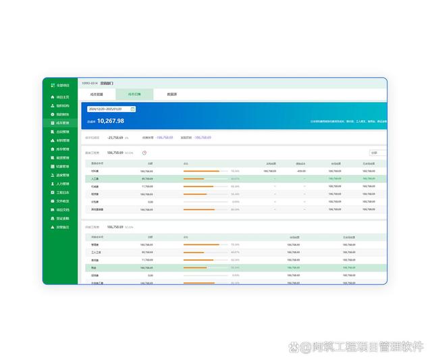Screen dimensions: 432x362
Task: Click the 材料费 row progress bar
Action: 205,172
